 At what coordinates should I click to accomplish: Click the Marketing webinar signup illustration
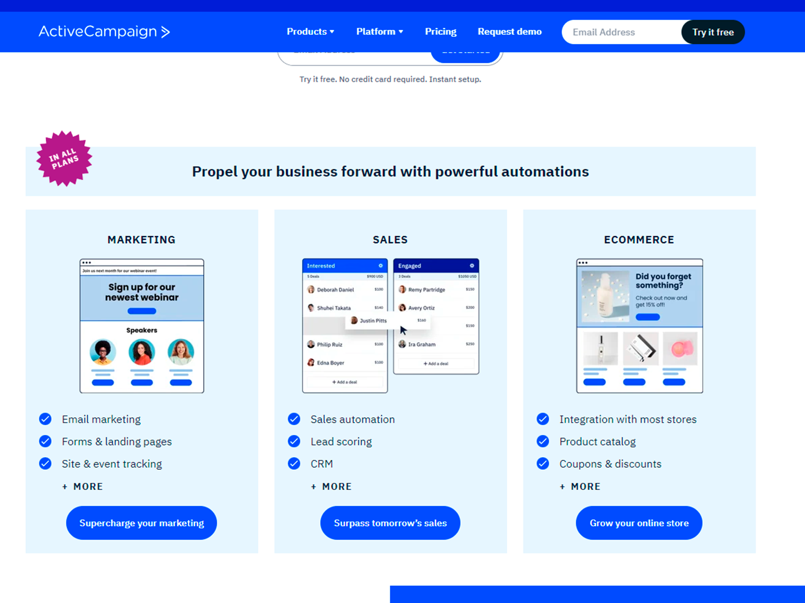click(x=142, y=326)
